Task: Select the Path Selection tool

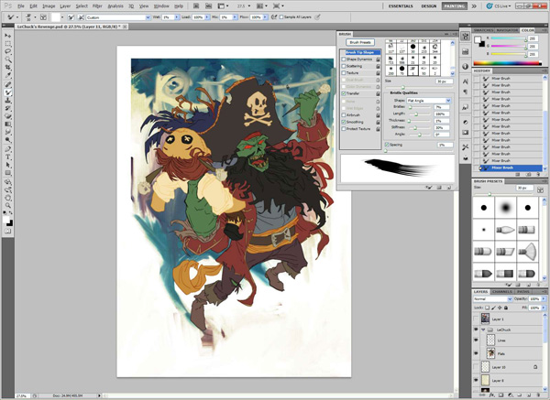Action: pos(7,165)
